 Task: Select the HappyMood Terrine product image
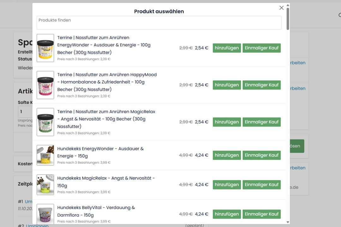point(45,85)
